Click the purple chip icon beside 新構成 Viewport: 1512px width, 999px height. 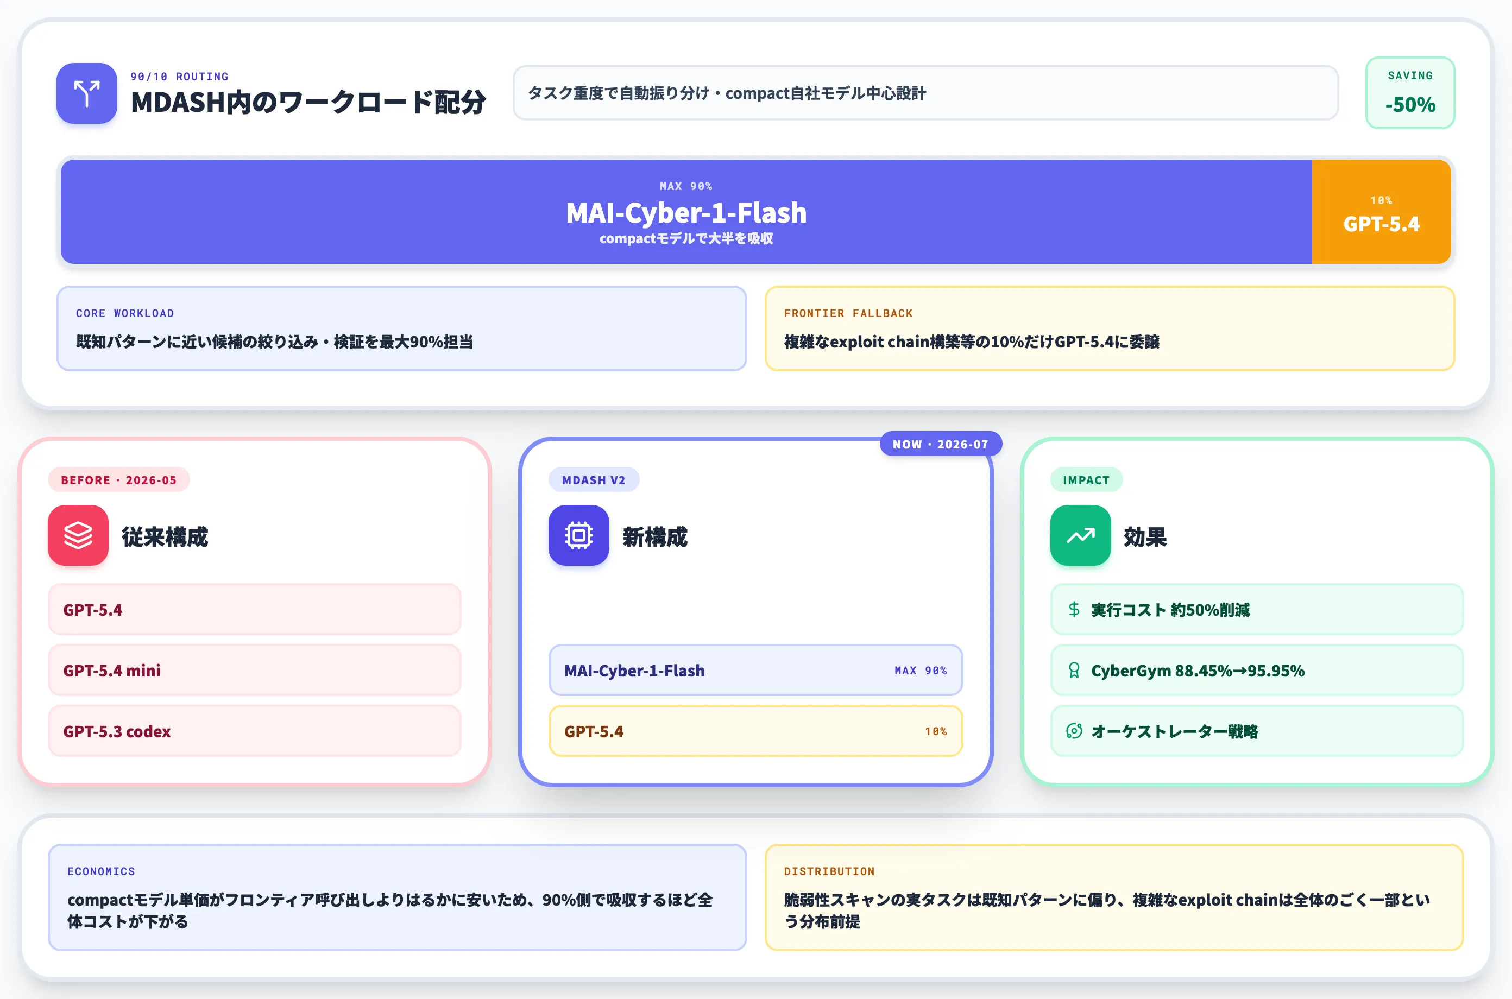tap(578, 535)
